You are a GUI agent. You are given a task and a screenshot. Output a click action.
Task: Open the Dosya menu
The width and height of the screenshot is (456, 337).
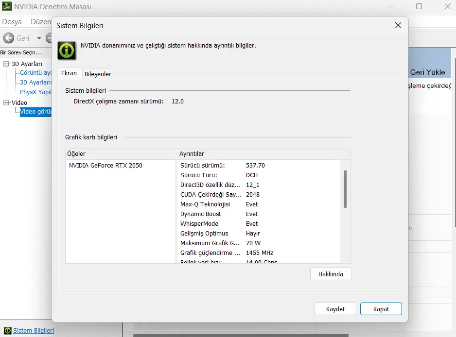click(x=12, y=22)
